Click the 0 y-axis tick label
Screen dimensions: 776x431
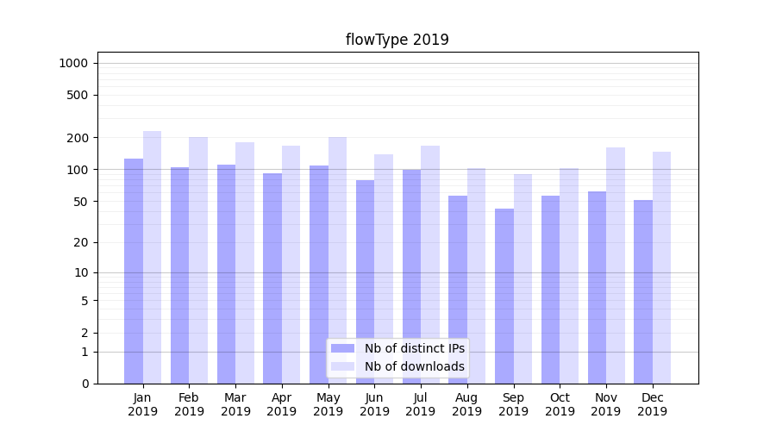point(84,384)
